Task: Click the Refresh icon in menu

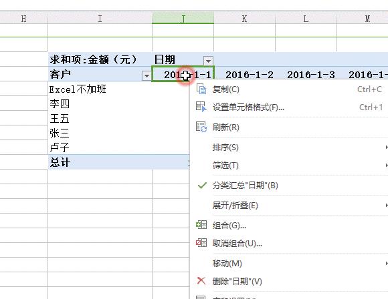Action: click(201, 127)
